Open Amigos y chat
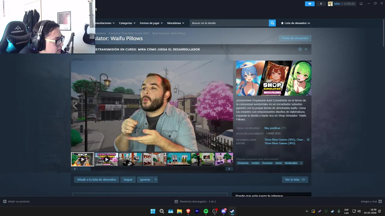Screen dimensions: 385x216 [x=371, y=202]
